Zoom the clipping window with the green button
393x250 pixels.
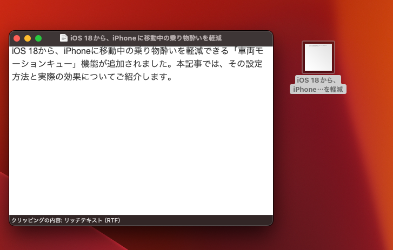tap(38, 38)
